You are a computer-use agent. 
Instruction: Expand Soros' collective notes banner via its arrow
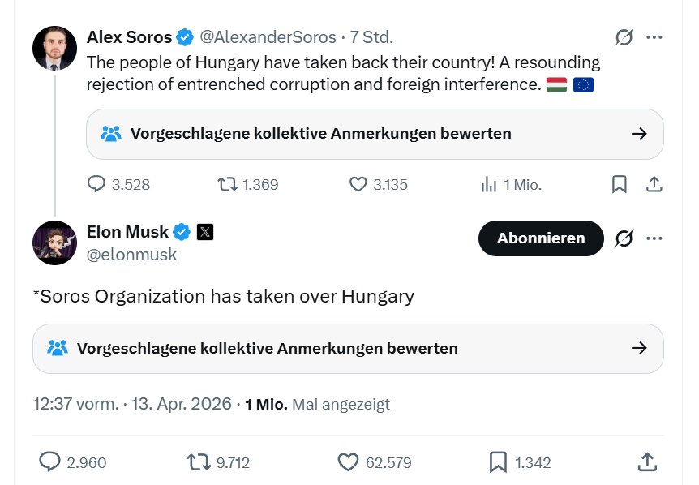640,134
